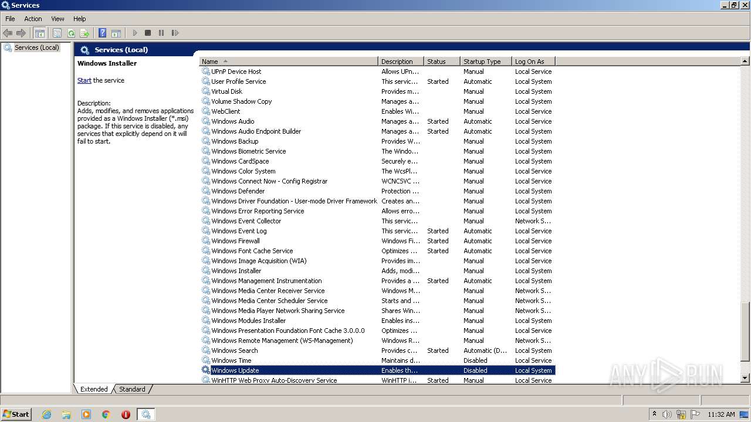The height and width of the screenshot is (422, 751).
Task: Select Services (Local) in the console tree
Action: point(36,47)
